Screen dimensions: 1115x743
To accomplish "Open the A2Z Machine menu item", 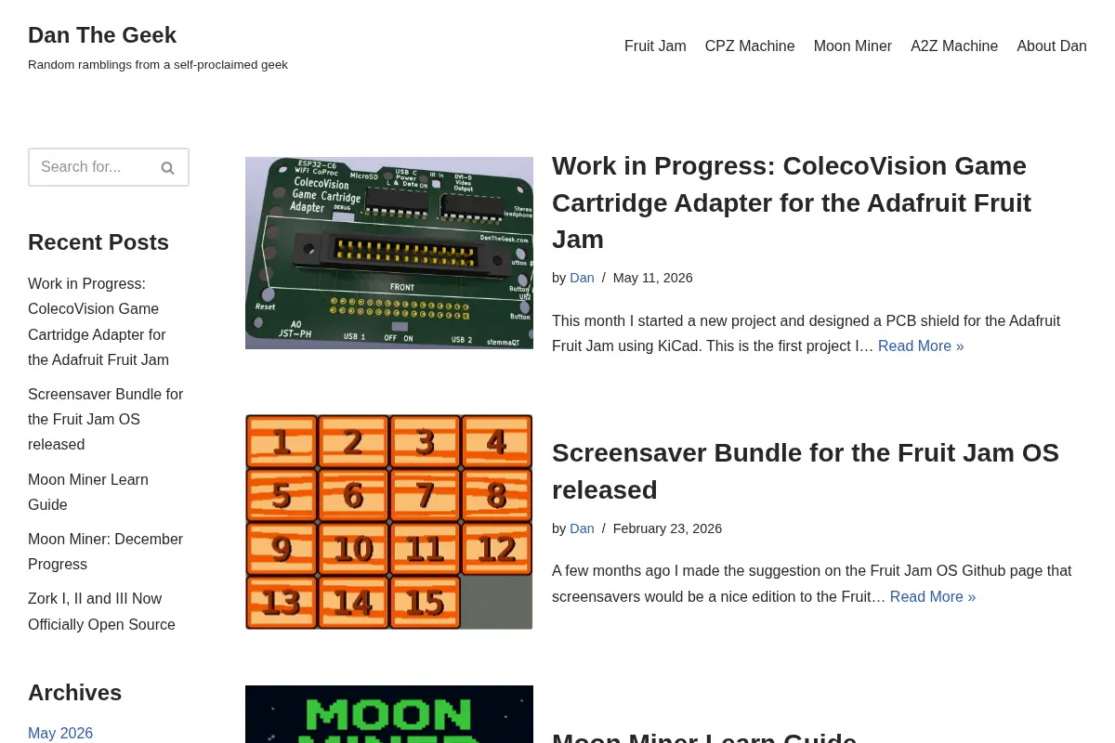I will click(954, 46).
